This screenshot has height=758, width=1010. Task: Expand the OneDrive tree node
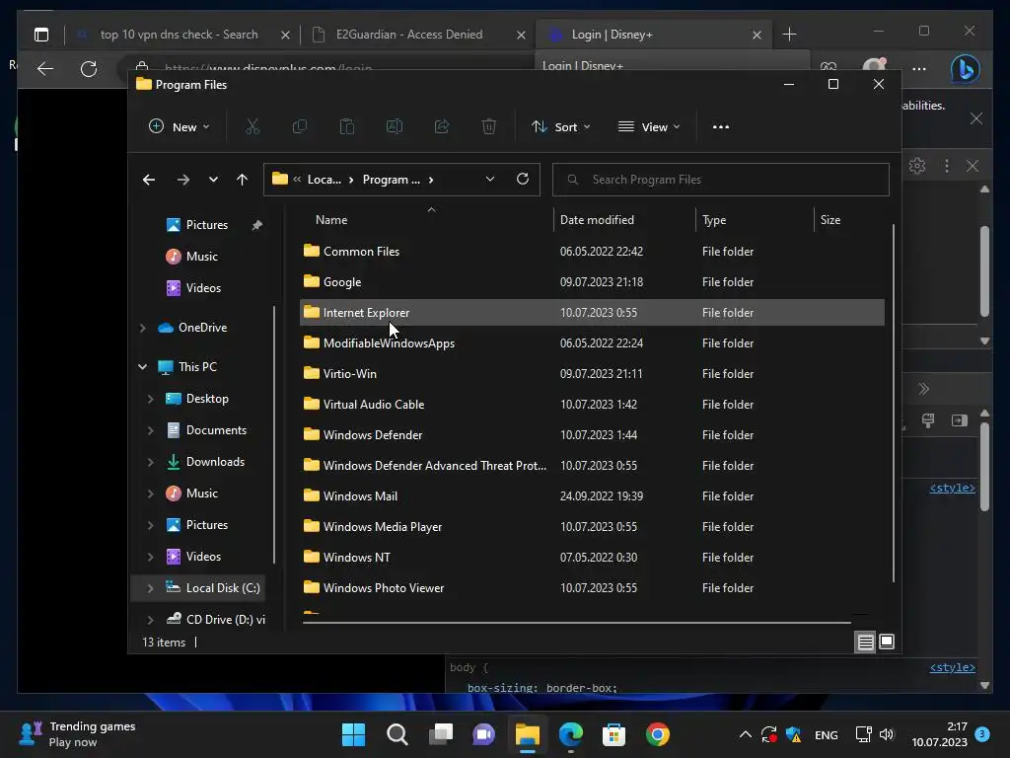[143, 328]
